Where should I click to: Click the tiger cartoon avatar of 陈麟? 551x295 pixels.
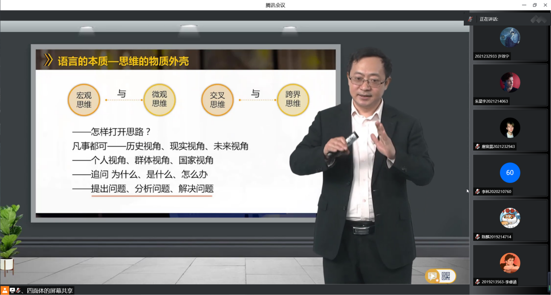coord(510,218)
